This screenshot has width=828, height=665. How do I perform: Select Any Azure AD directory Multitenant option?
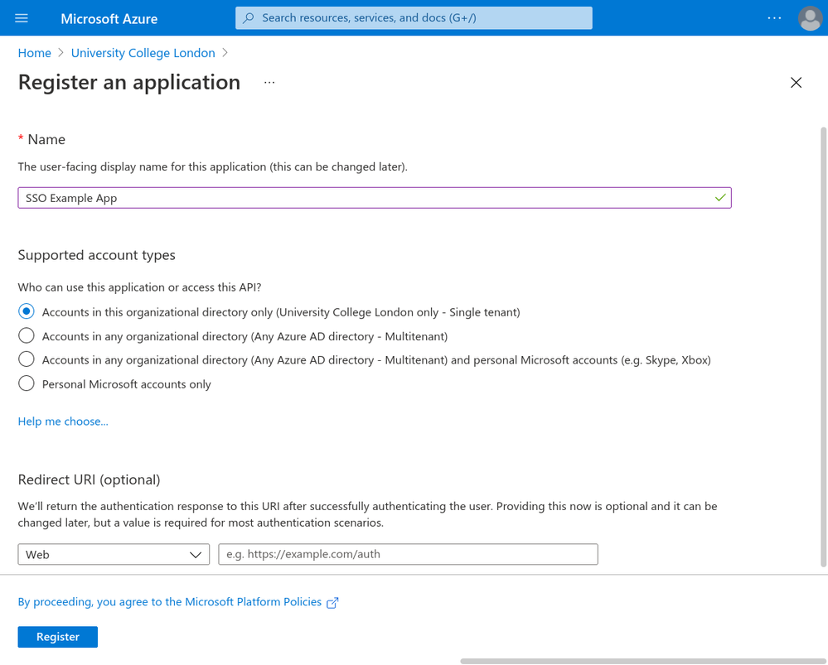27,335
